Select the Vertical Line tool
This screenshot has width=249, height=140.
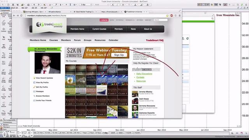(4, 15)
